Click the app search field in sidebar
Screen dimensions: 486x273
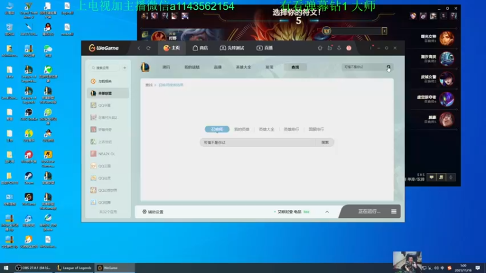coord(104,67)
